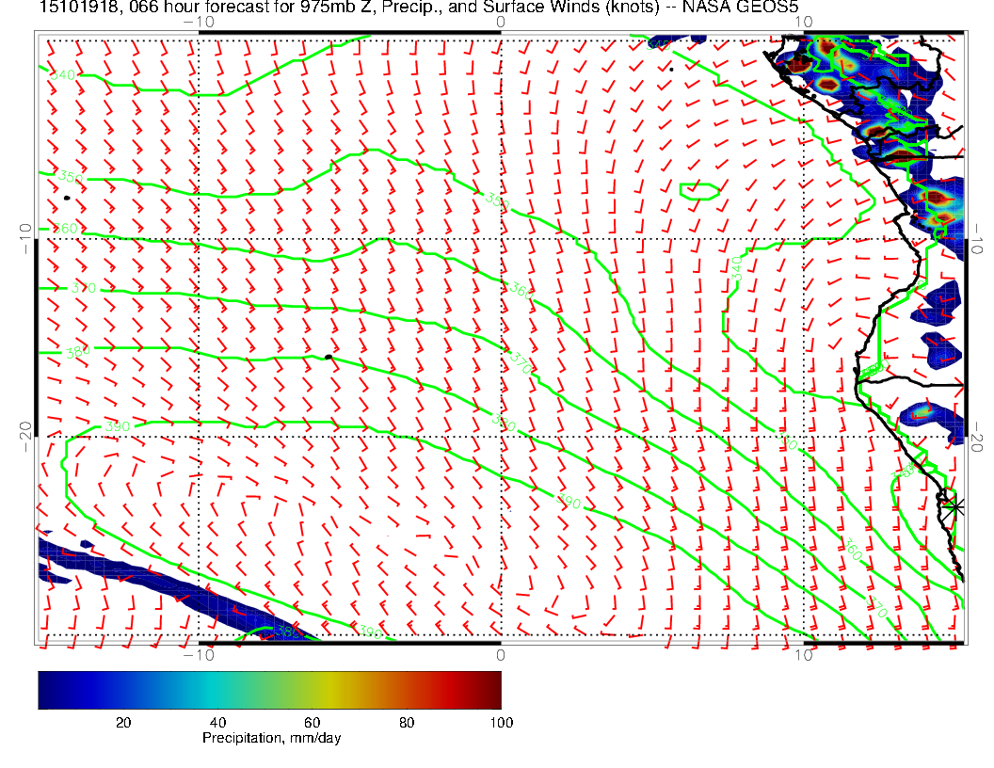Click the top axis longitude label 0
The height and width of the screenshot is (768, 994).
click(x=500, y=21)
